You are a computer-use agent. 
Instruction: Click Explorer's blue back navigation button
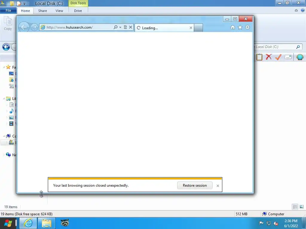click(6, 47)
